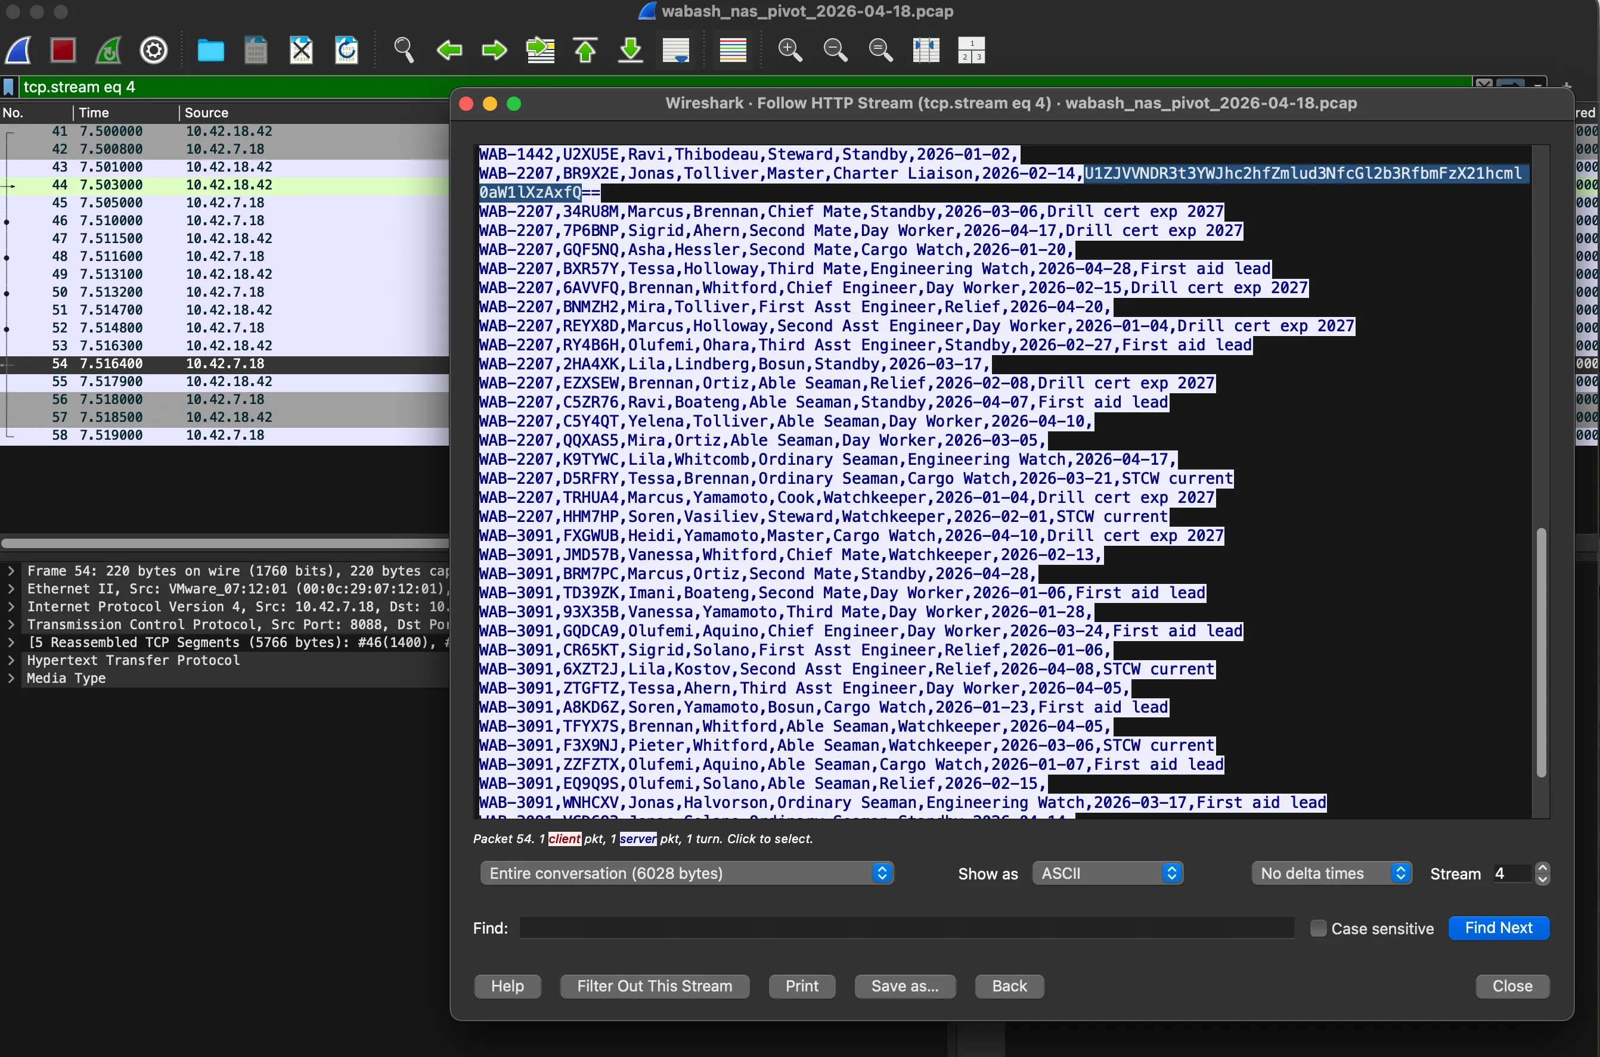This screenshot has width=1600, height=1057.
Task: Start a new capture with the shark fin icon
Action: 18,50
